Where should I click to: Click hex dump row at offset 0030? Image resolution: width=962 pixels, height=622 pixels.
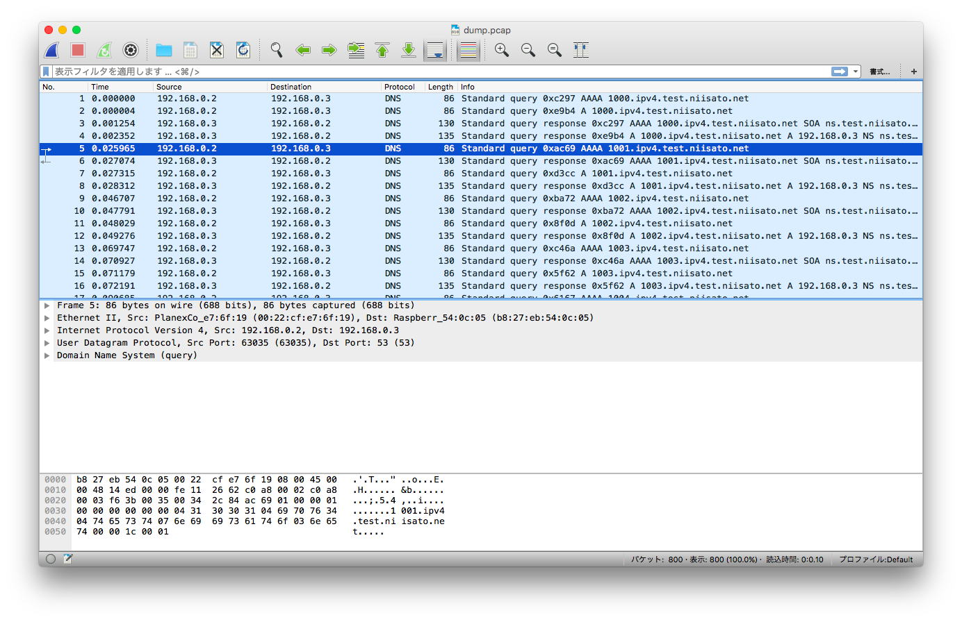click(245, 511)
